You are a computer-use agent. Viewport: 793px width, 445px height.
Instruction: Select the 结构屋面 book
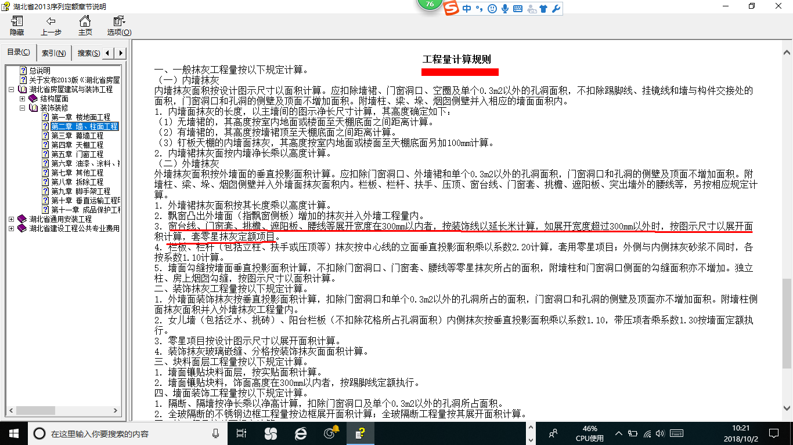54,99
